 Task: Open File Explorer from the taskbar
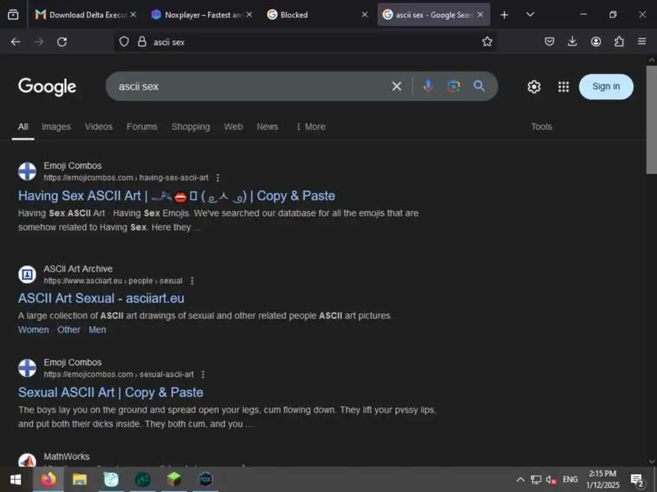pos(80,479)
